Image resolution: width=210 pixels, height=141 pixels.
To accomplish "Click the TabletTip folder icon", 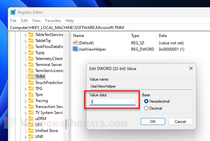I will click(x=31, y=41).
